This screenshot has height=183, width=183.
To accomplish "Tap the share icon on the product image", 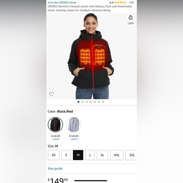I will click(131, 17).
